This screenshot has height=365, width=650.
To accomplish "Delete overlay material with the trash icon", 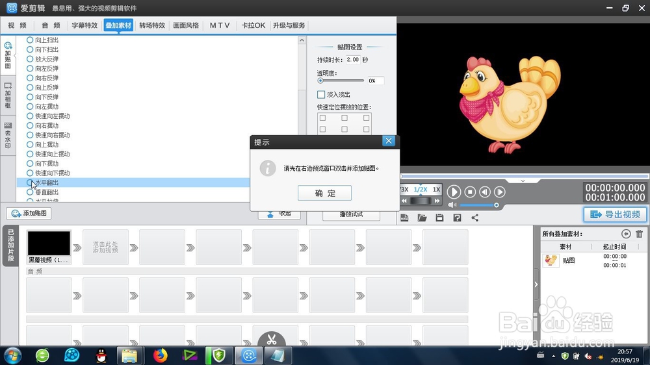I will pos(639,234).
